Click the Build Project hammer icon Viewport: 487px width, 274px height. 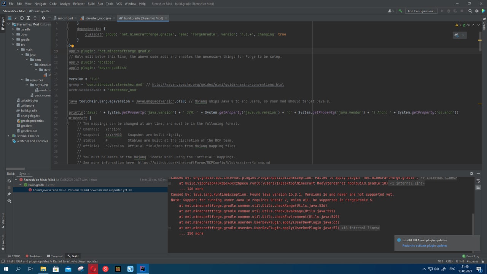point(400,11)
